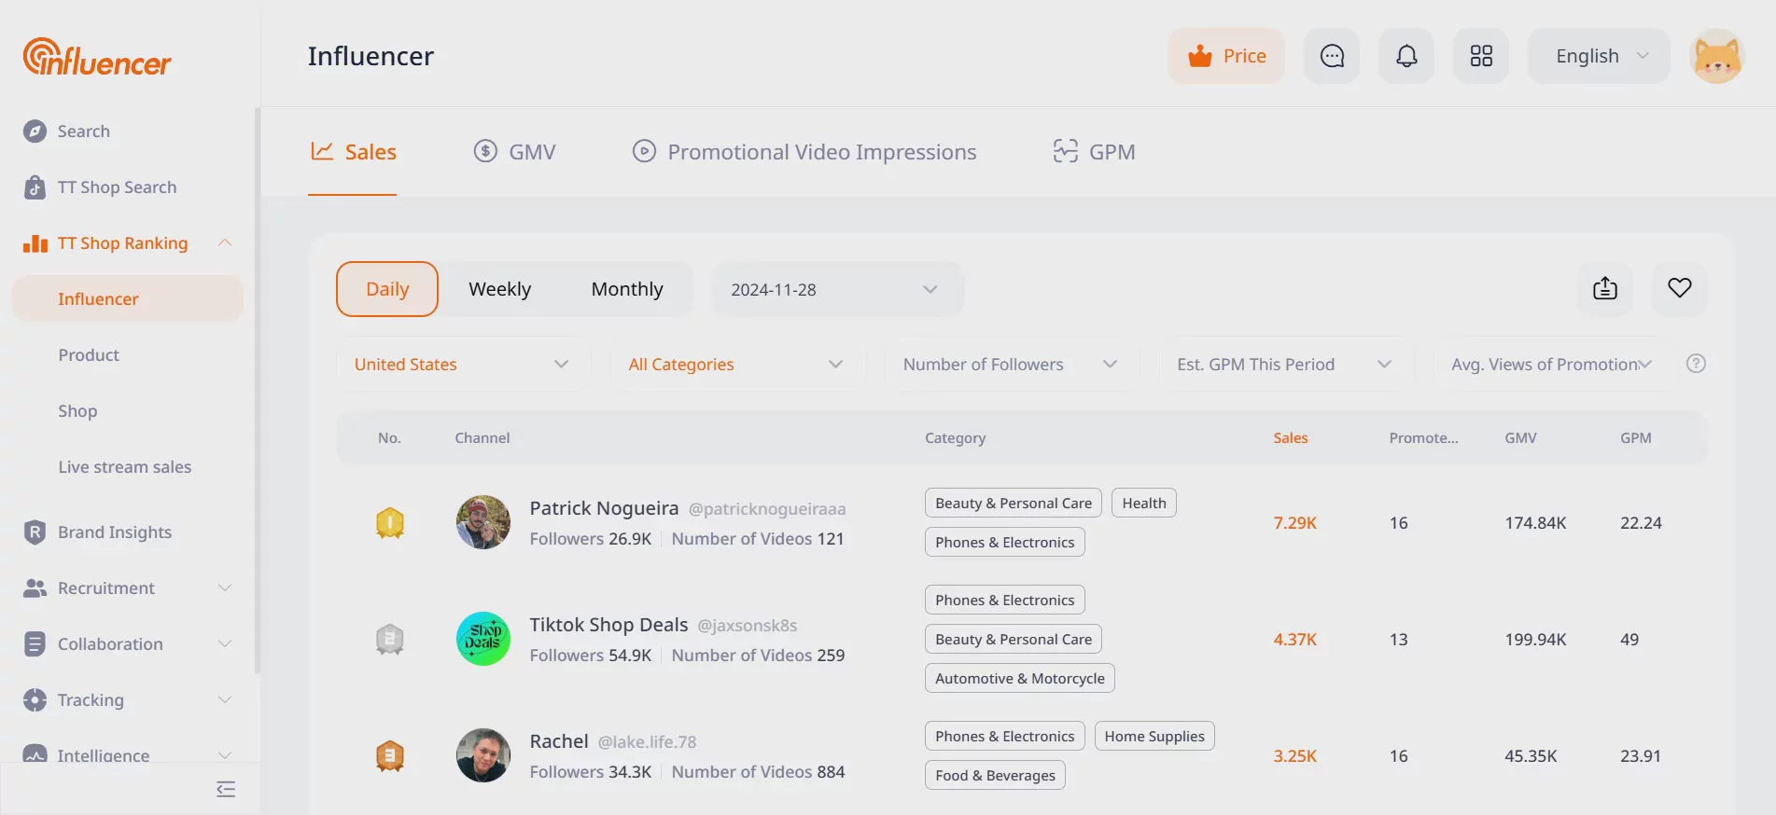The image size is (1776, 815).
Task: Click the export share icon
Action: pyautogui.click(x=1605, y=288)
